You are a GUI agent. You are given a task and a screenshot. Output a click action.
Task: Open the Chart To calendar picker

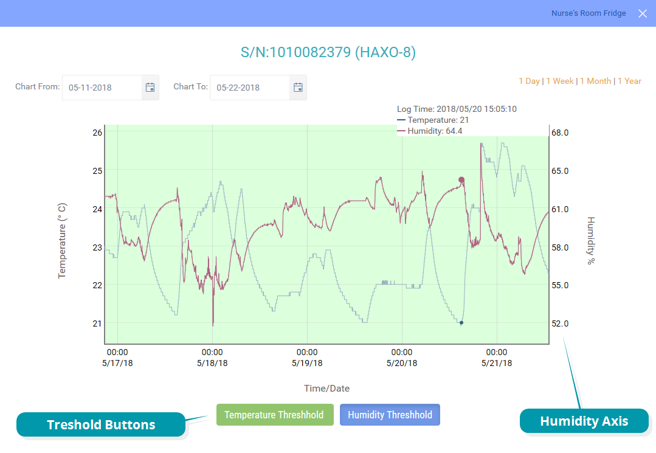point(298,88)
